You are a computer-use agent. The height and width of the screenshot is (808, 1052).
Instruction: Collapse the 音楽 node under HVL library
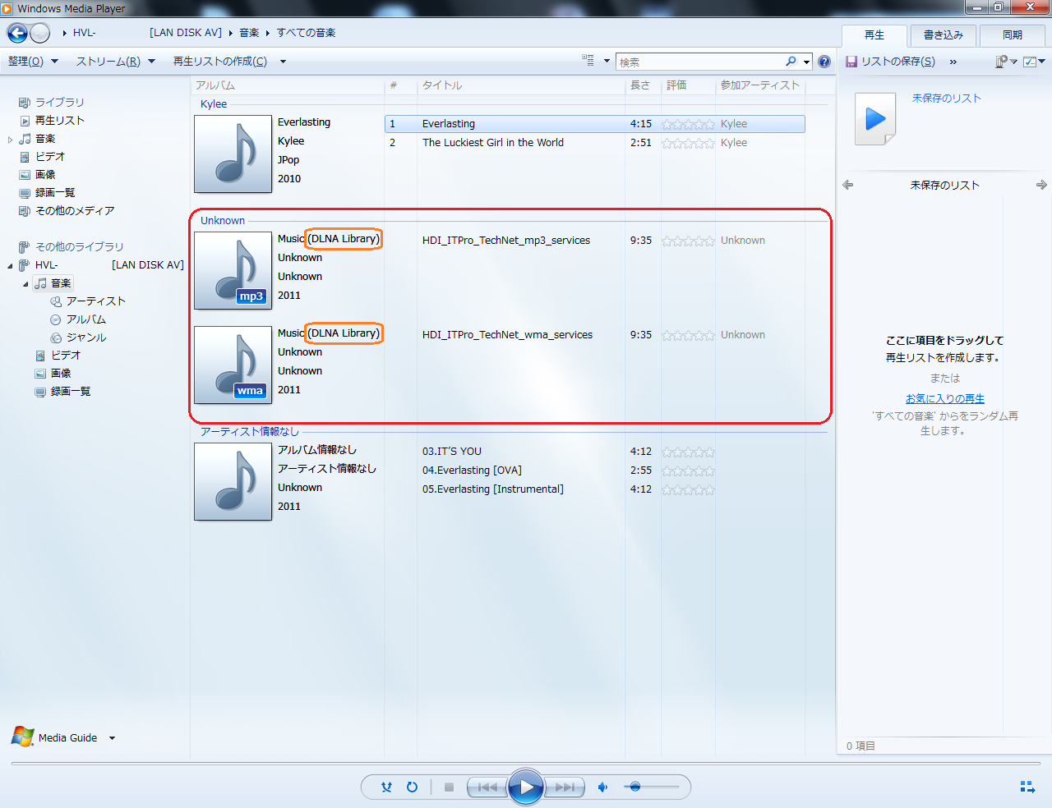coord(25,283)
